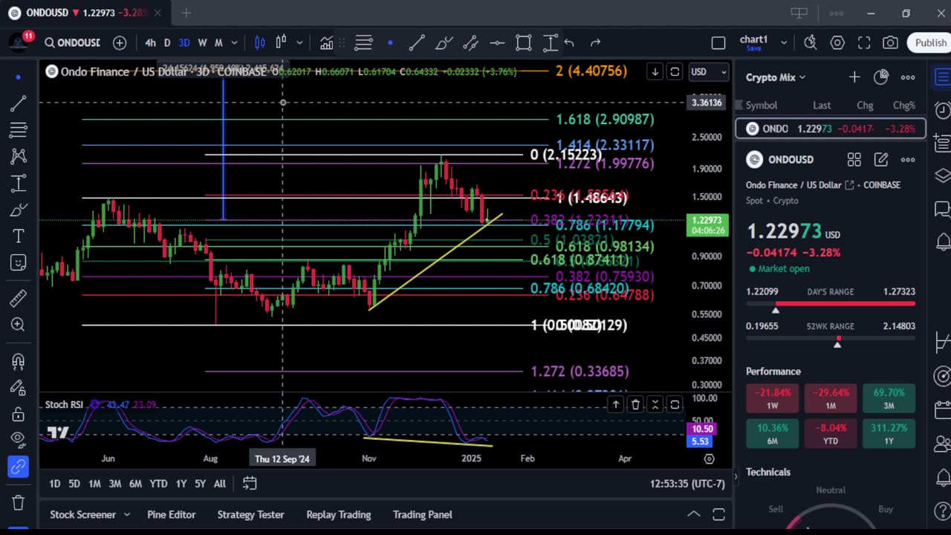This screenshot has width=951, height=535.
Task: Open the quick search icon in top toolbar
Action: tap(811, 42)
